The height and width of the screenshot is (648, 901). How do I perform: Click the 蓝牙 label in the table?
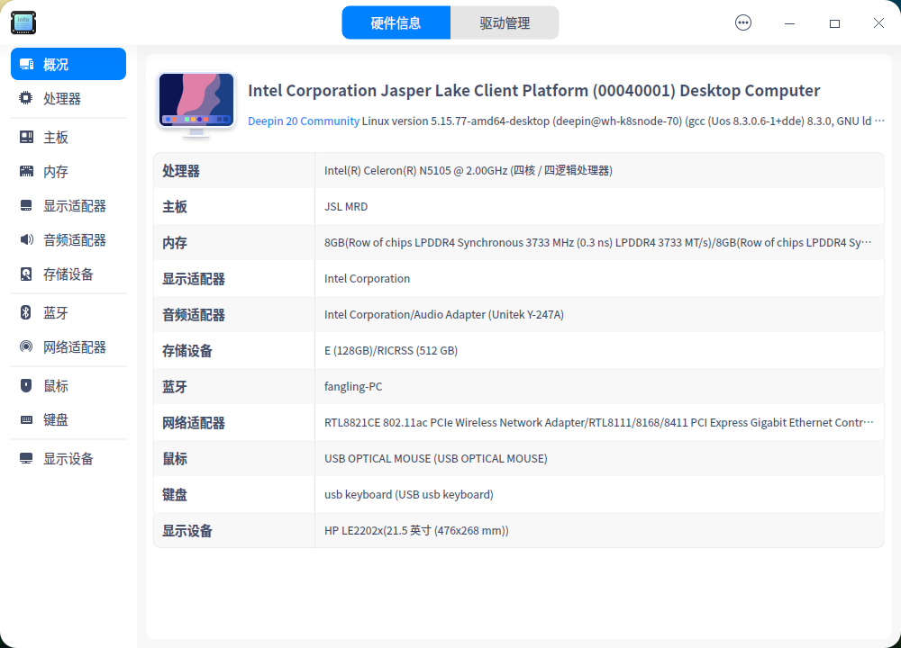coord(175,387)
